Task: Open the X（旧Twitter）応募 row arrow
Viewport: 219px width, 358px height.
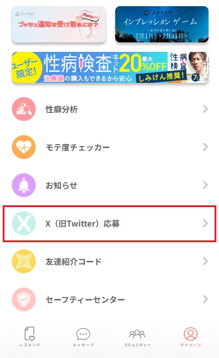Action: click(205, 223)
